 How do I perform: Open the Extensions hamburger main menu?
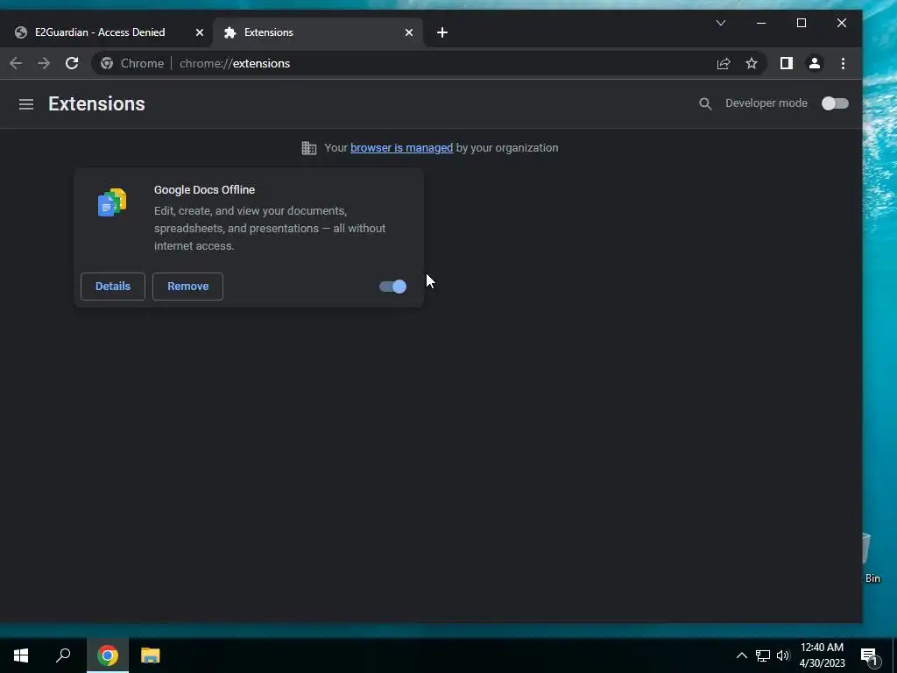coord(25,104)
